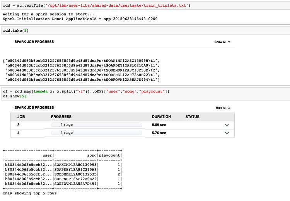Expand job 4 details chevron

tap(227, 133)
